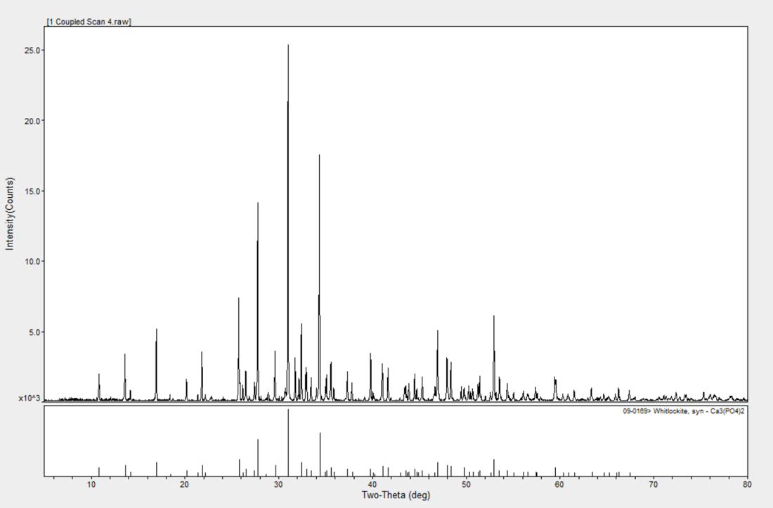Select the 30 tick on the Two-Theta axis
The image size is (773, 508).
278,484
